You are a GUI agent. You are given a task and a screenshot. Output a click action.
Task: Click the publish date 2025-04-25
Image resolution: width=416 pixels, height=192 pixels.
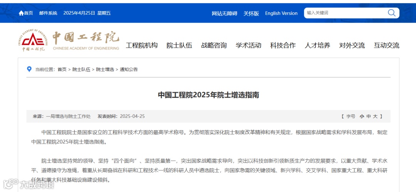(x=133, y=116)
